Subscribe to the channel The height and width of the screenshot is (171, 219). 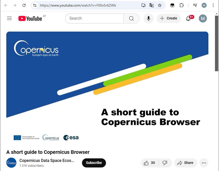coord(94,163)
